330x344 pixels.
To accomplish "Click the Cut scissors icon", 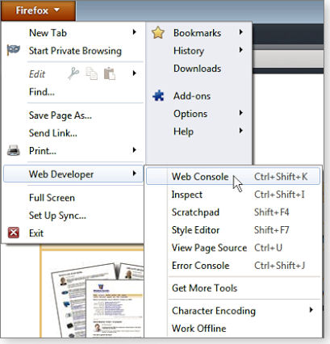I will (x=73, y=73).
